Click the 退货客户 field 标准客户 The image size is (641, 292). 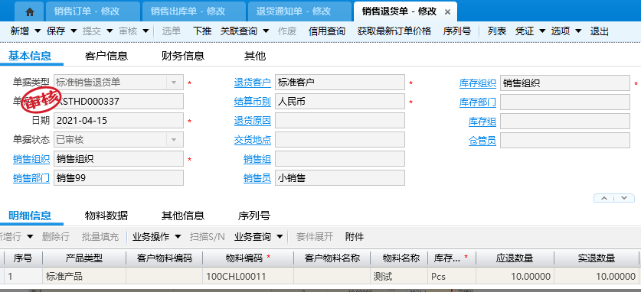(x=340, y=83)
